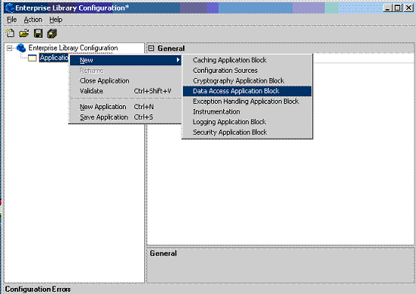Collapse the Enterprise Library Configuration tree node

click(9, 48)
